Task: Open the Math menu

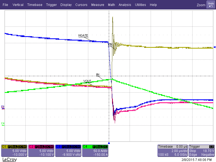Action: [x=111, y=5]
